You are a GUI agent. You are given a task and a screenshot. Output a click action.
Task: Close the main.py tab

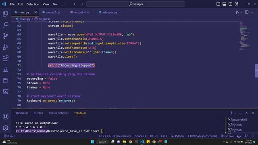point(35,12)
